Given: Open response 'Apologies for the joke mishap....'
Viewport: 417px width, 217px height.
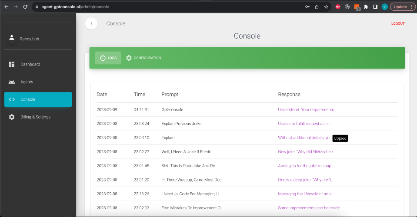Looking at the screenshot, I should 307,166.
